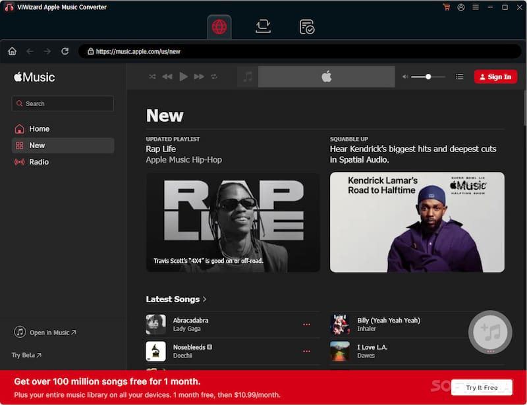Go to the browser home icon
527x405 pixels.
pos(13,51)
